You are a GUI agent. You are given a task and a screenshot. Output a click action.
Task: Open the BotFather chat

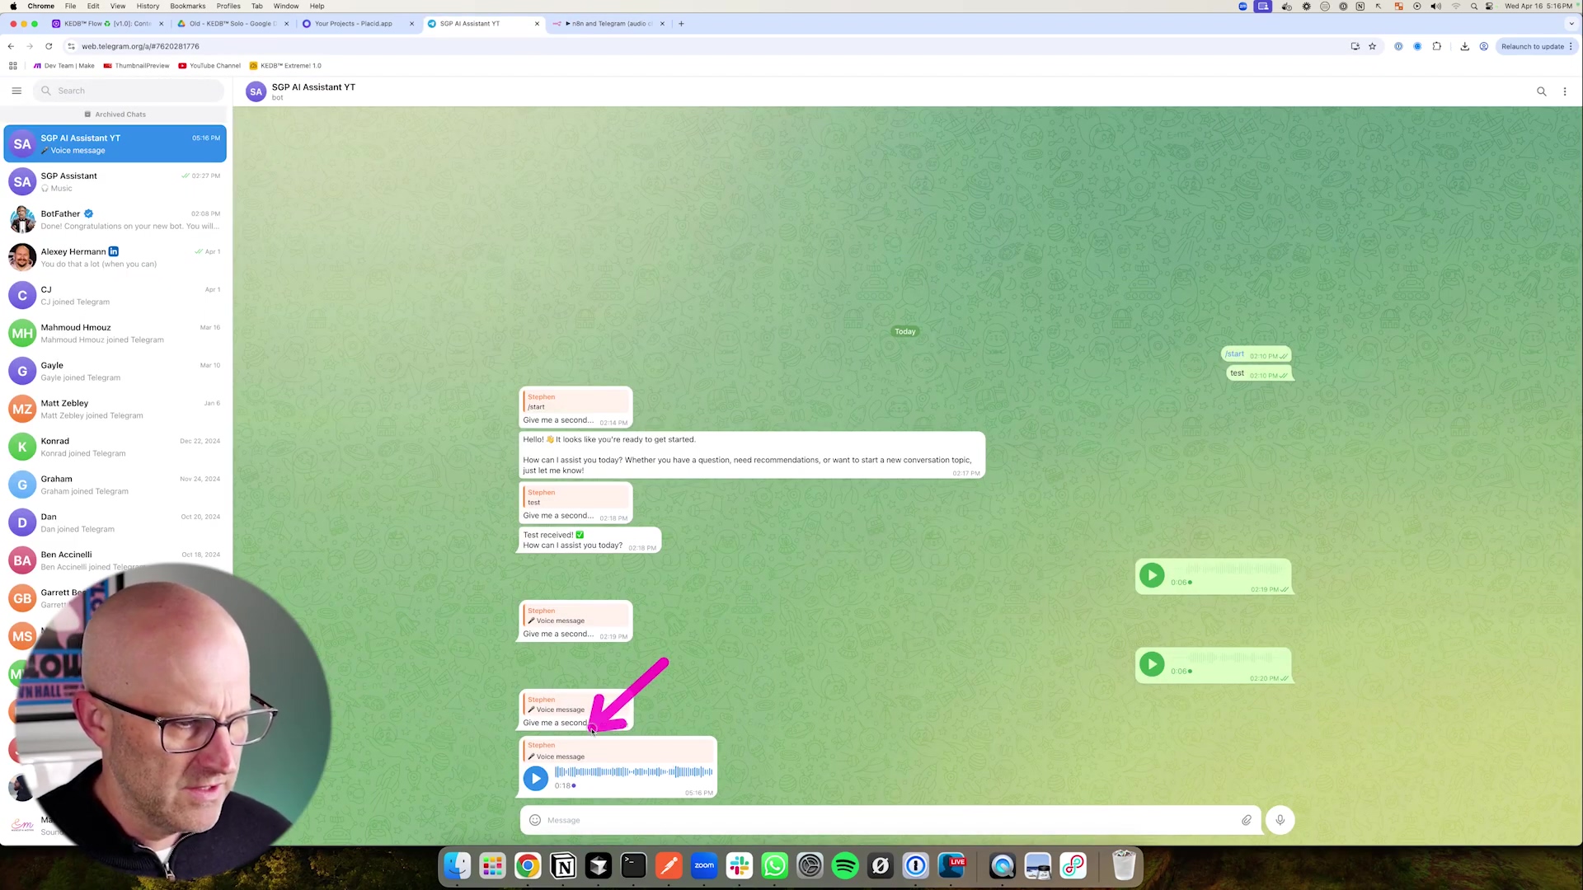coord(115,219)
